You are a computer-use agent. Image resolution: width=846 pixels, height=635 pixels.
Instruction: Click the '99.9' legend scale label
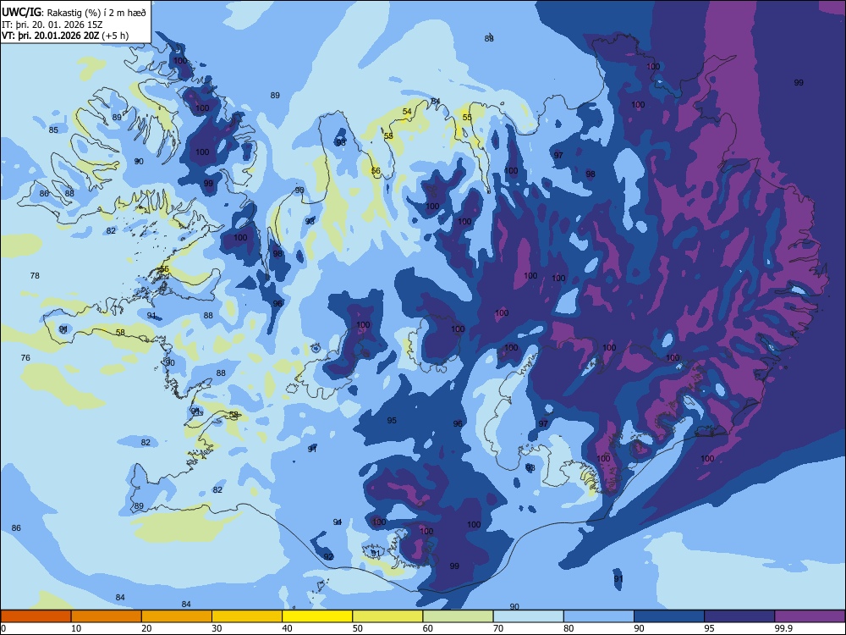[x=783, y=628]
